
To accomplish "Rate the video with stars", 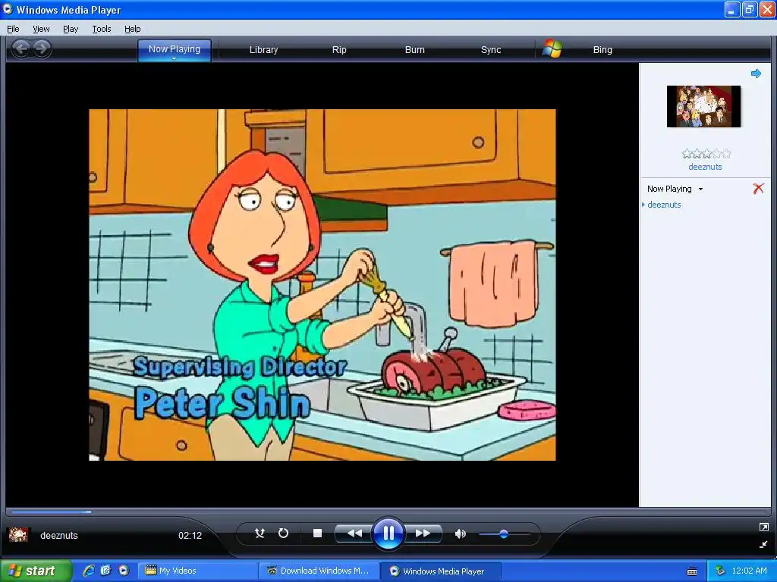I will click(x=706, y=154).
